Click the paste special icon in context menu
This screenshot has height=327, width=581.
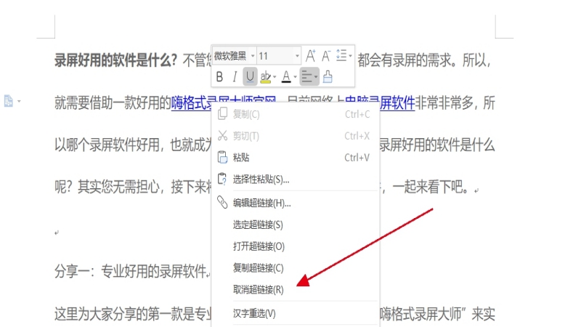click(223, 179)
